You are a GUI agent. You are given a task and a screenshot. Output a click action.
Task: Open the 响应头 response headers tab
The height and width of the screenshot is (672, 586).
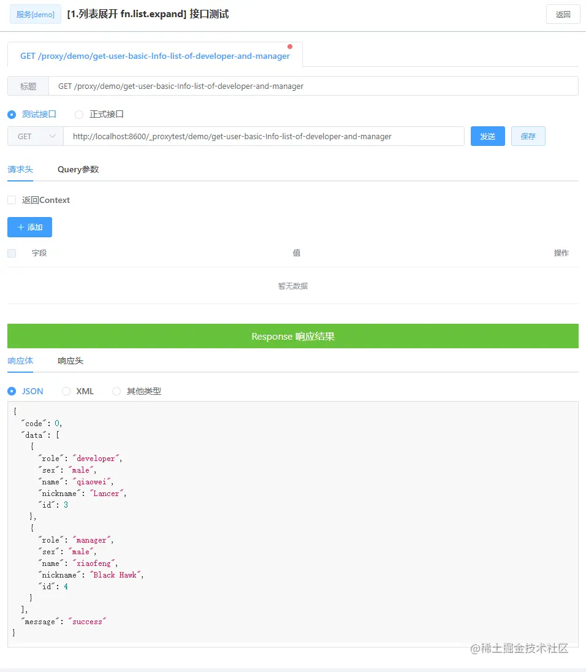coord(70,361)
